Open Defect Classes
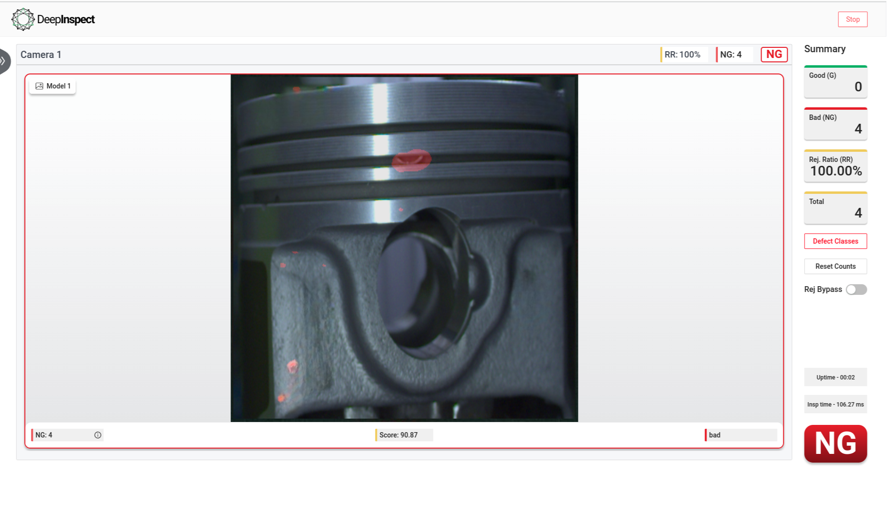This screenshot has height=509, width=894. coord(835,241)
